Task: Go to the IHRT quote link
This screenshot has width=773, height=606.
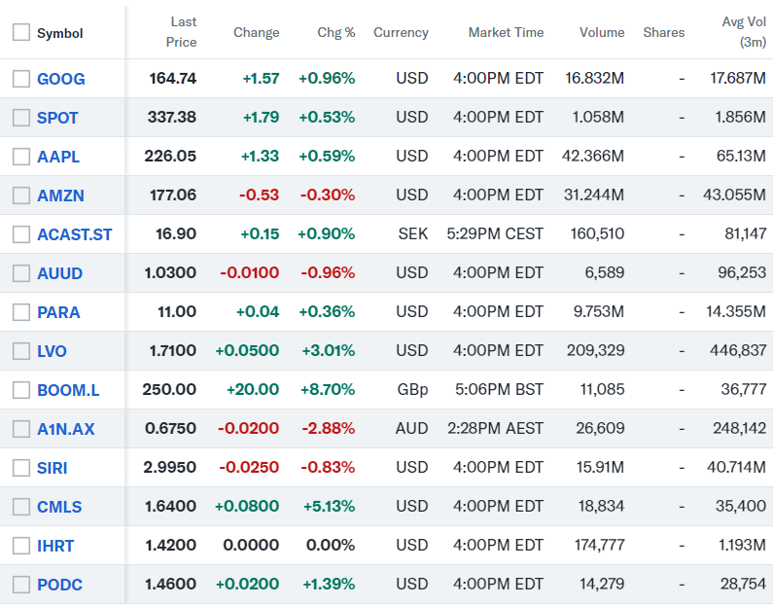Action: tap(55, 546)
